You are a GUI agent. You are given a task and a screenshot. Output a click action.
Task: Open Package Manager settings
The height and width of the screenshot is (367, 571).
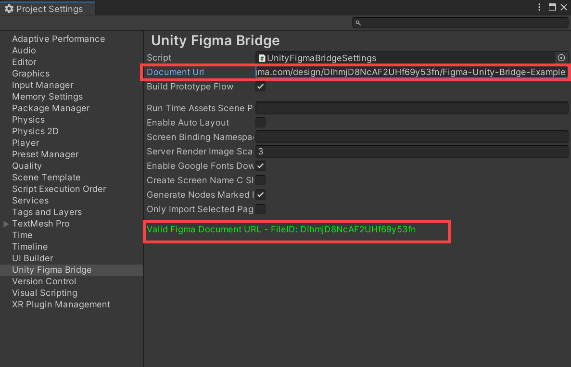(x=51, y=108)
